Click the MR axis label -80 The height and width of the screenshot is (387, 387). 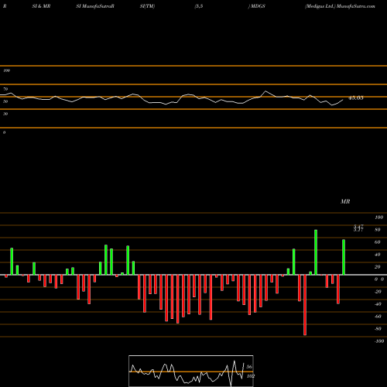click(x=378, y=329)
